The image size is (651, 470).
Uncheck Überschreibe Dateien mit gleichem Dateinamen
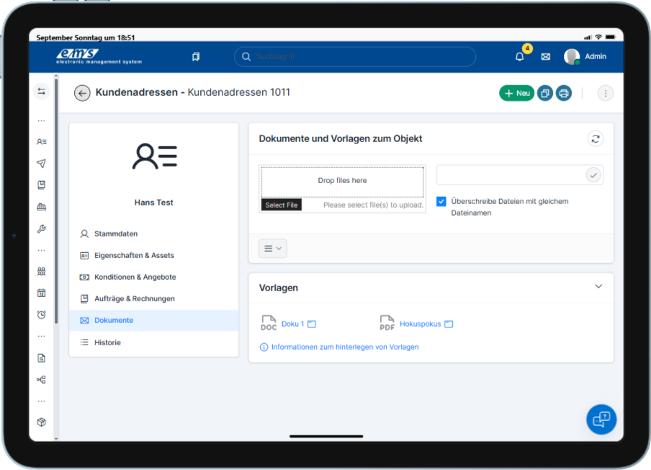coord(441,202)
